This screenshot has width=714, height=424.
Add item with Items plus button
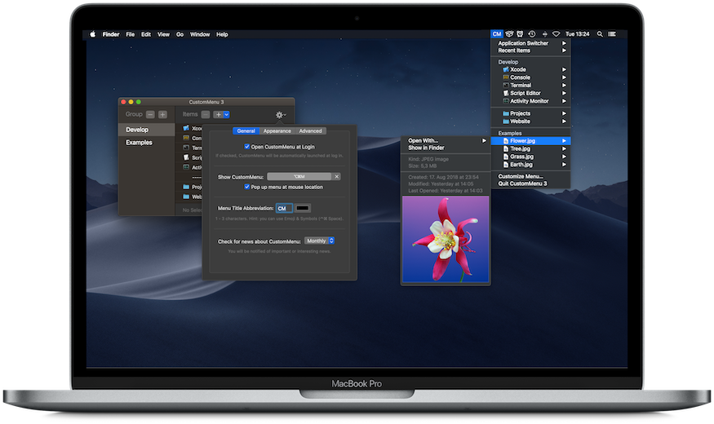pos(219,115)
